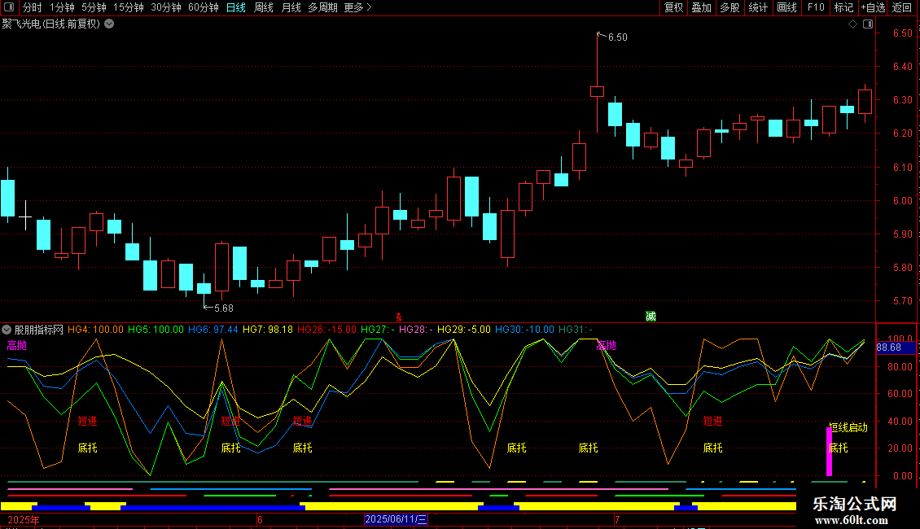The width and height of the screenshot is (920, 529).
Task: Click the 88.68 value tag on indicator axis
Action: (x=896, y=348)
